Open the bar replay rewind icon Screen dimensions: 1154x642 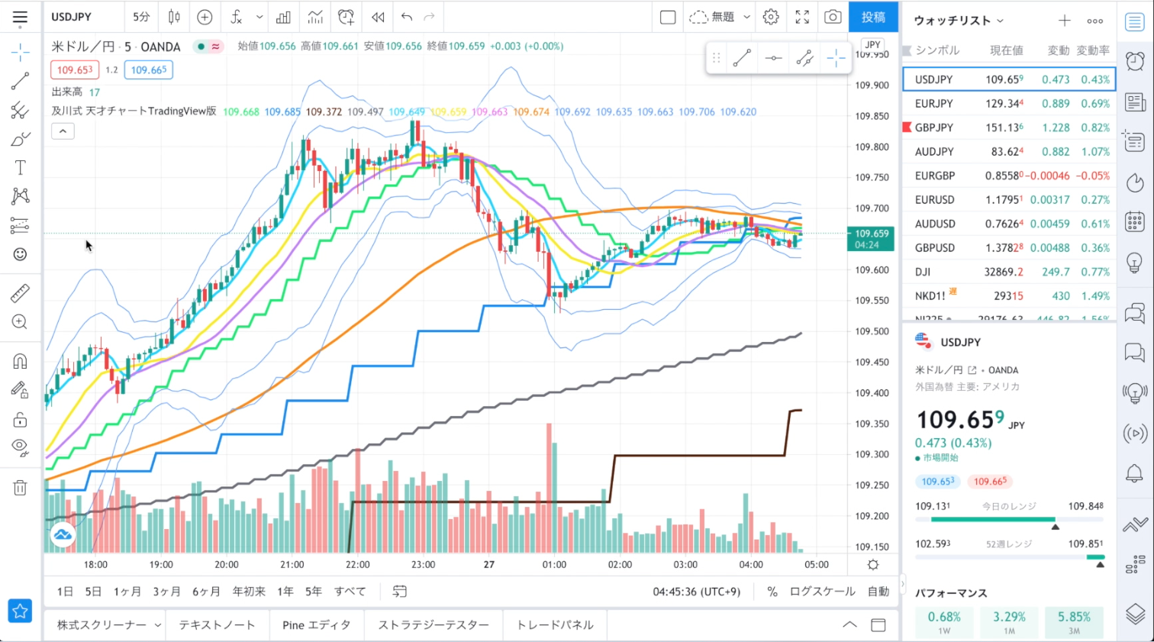(x=378, y=17)
